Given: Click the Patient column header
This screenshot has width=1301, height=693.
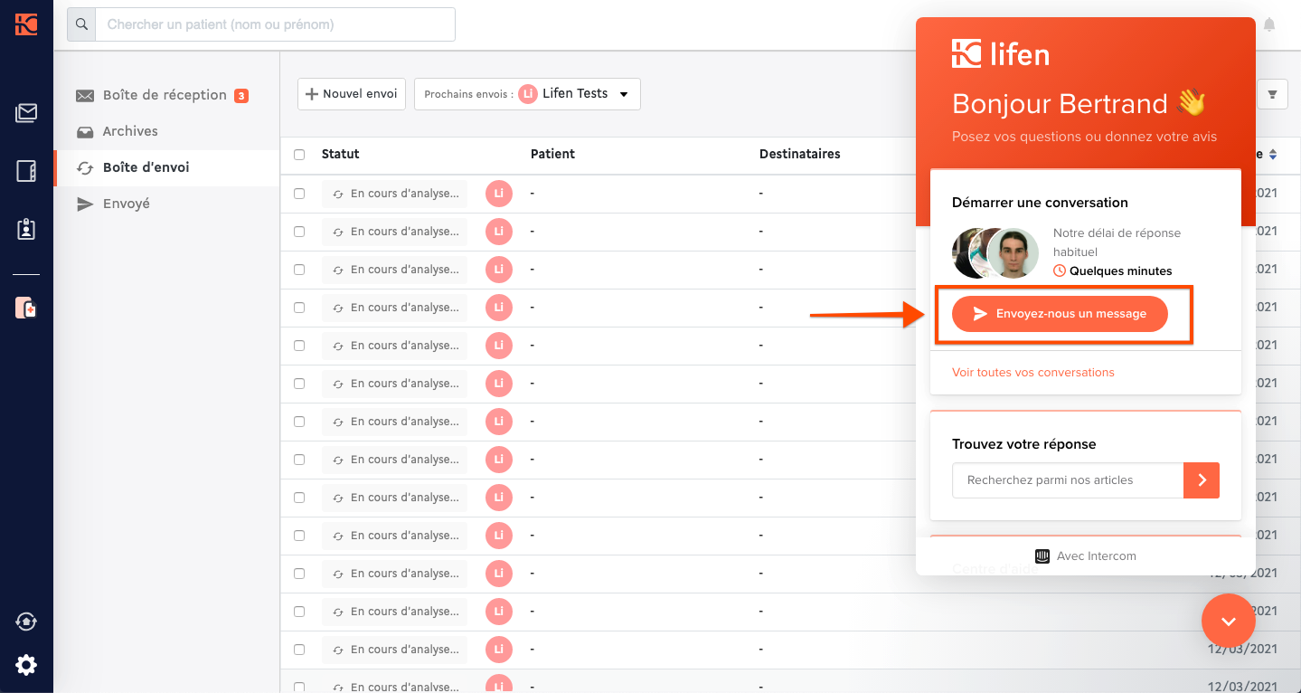Looking at the screenshot, I should click(x=552, y=154).
